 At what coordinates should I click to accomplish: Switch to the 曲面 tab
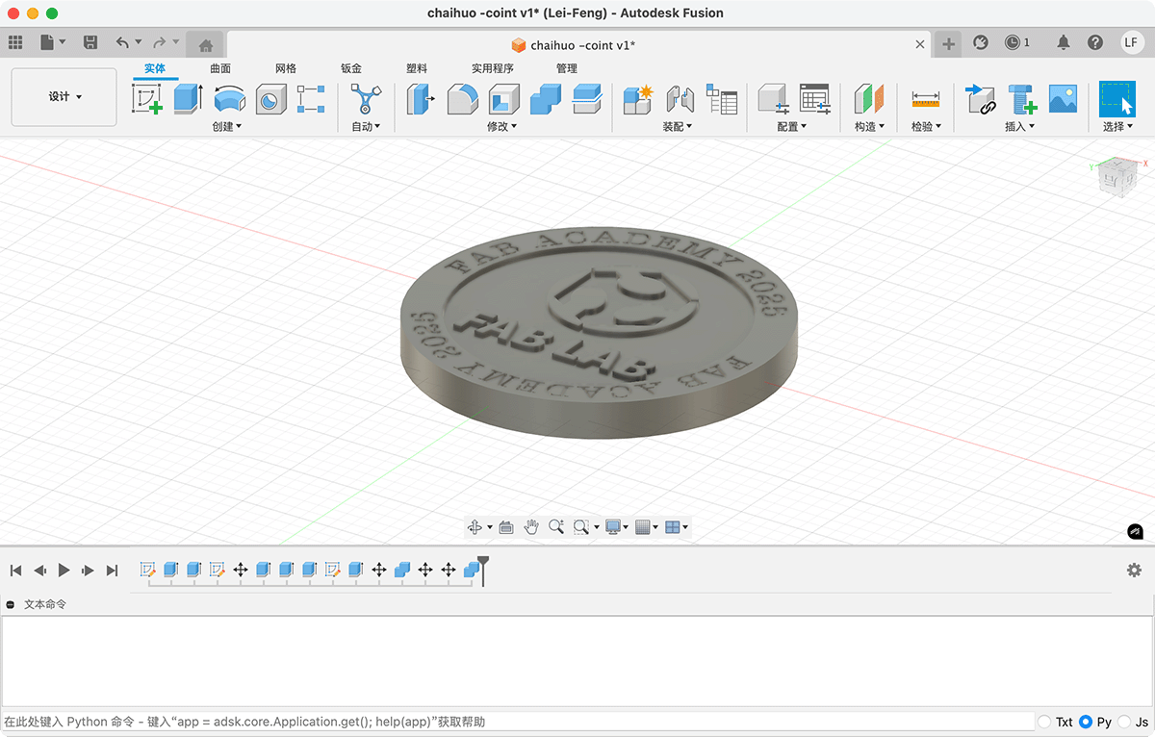pyautogui.click(x=220, y=68)
